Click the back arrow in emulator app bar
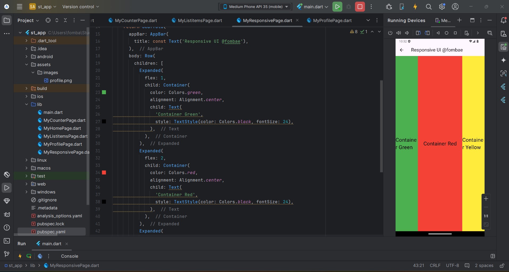The image size is (509, 272). pyautogui.click(x=402, y=50)
